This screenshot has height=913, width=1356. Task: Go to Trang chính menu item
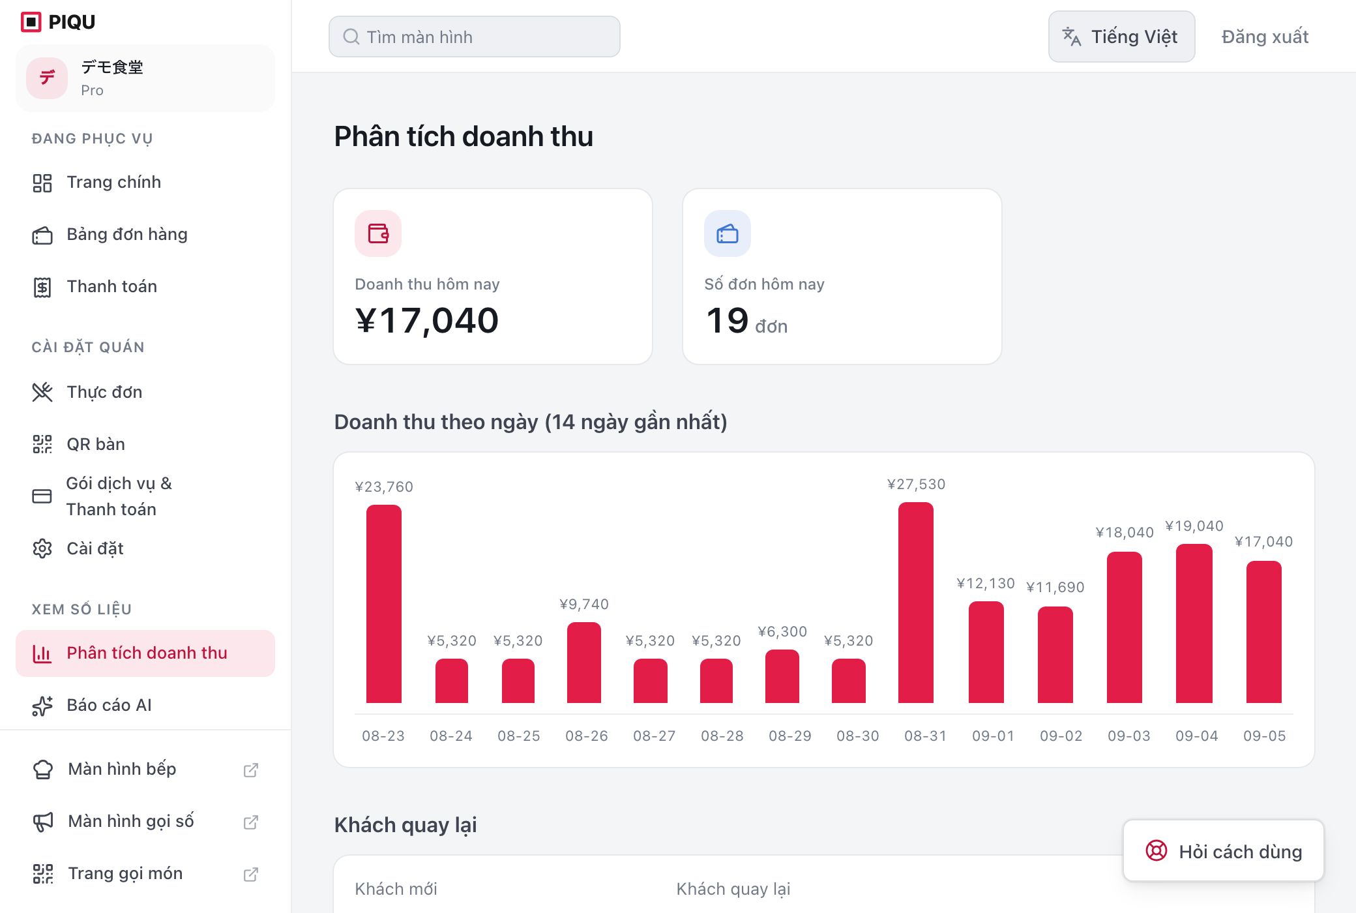(145, 183)
